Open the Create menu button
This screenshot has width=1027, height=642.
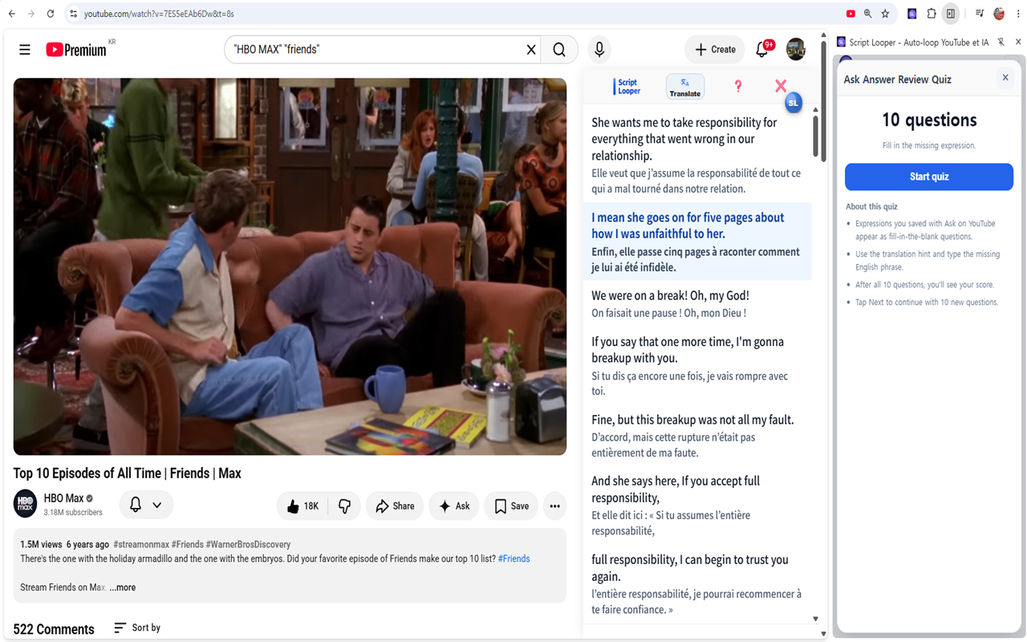(715, 50)
